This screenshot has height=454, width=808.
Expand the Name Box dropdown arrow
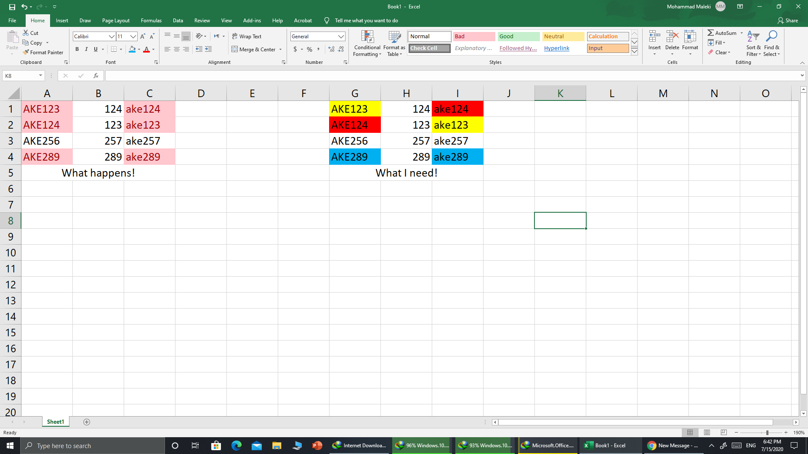[40, 76]
